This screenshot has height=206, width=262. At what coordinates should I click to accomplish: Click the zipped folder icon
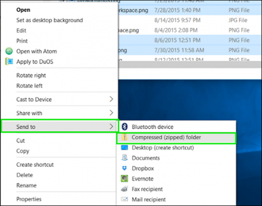tap(124, 138)
